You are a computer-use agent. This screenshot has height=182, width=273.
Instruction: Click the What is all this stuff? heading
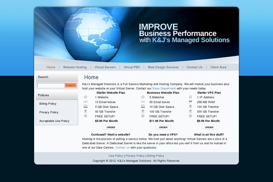209,135
